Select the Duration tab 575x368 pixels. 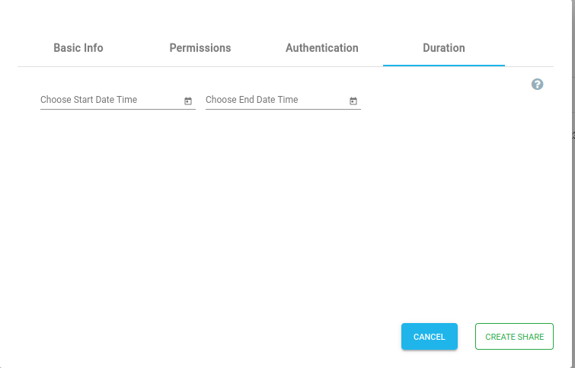[444, 48]
